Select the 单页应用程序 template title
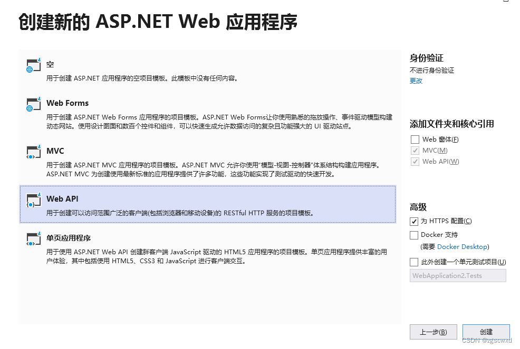This screenshot has height=349, width=520. 69,238
